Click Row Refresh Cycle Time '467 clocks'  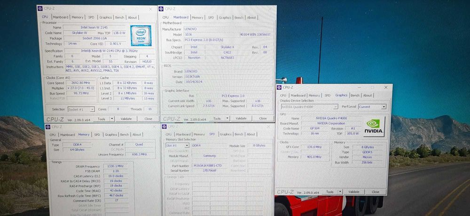116,195
